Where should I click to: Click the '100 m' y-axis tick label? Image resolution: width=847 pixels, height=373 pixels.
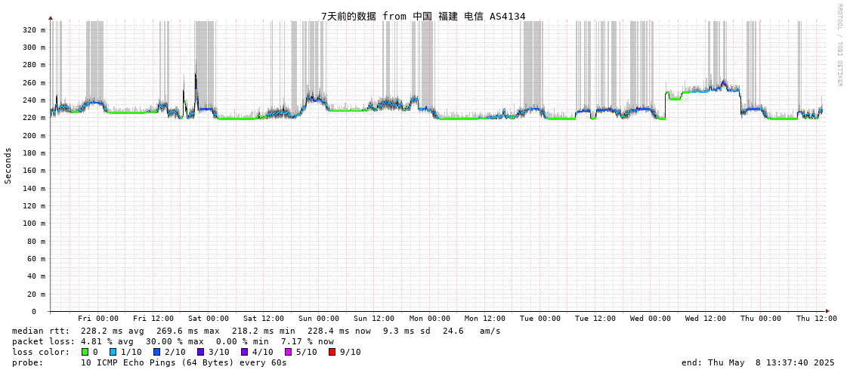35,223
